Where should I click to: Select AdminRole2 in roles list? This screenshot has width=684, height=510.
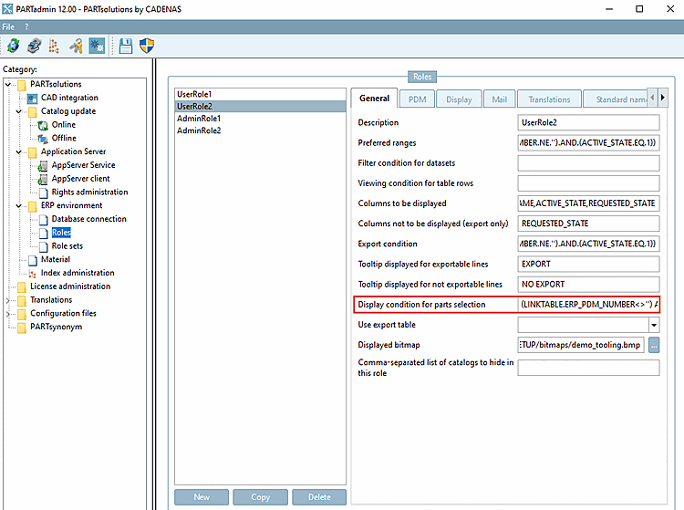(x=261, y=130)
